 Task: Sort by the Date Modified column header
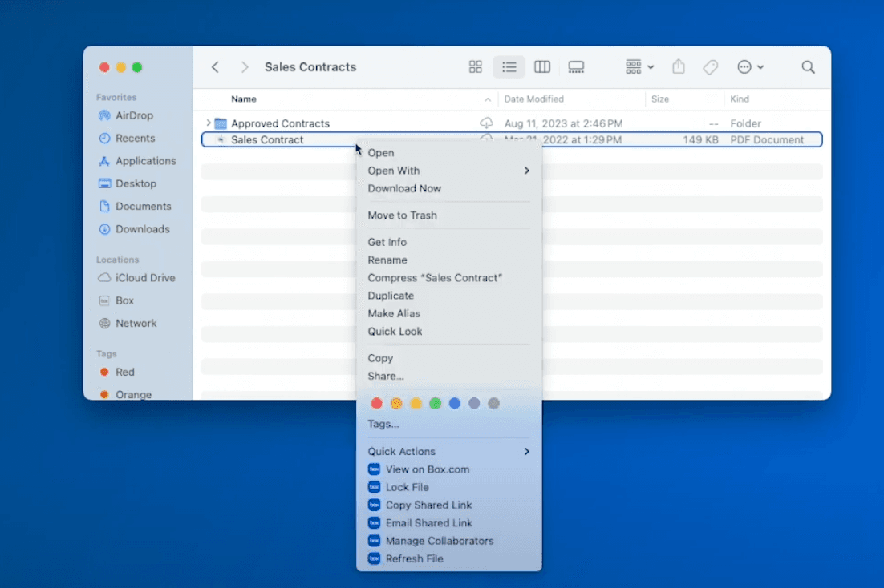point(534,99)
